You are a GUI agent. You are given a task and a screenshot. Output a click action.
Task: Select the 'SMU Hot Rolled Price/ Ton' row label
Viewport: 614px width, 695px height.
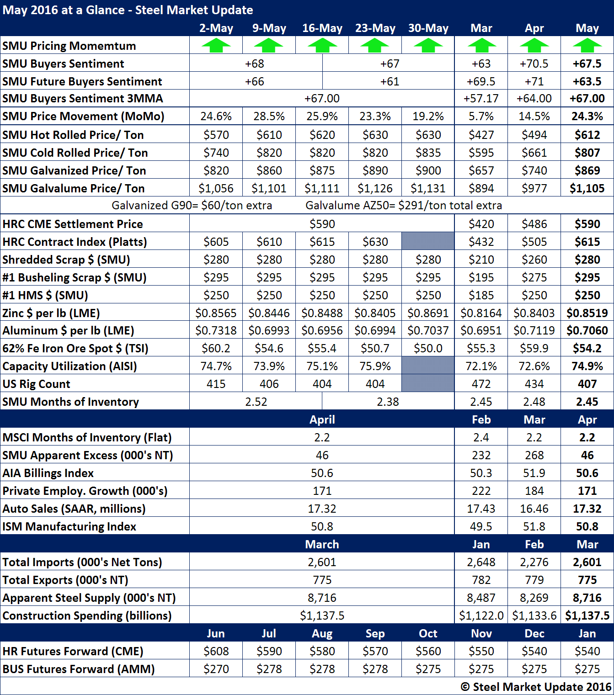[x=73, y=135]
